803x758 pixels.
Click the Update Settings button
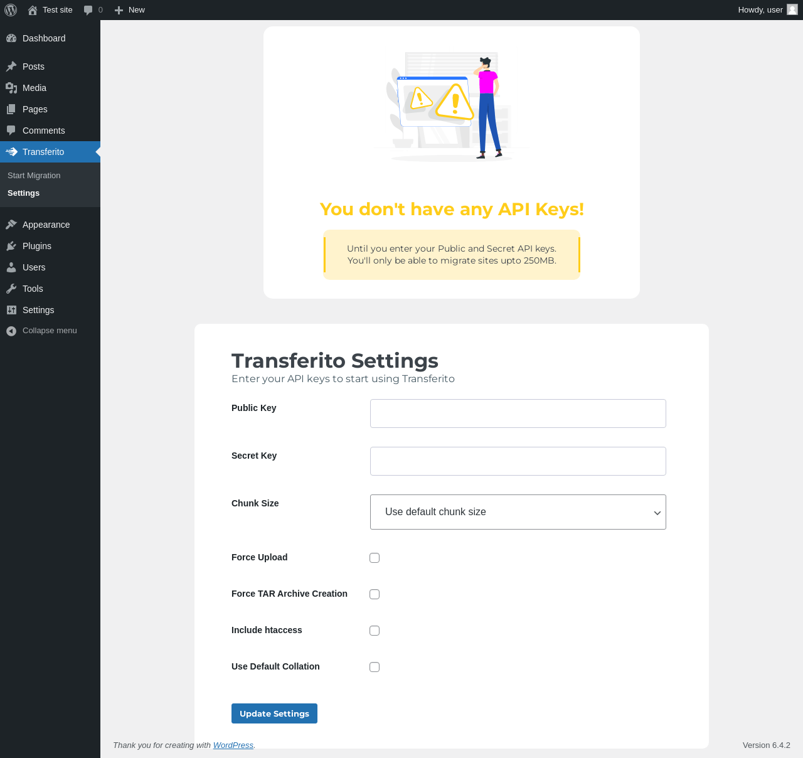pos(274,713)
